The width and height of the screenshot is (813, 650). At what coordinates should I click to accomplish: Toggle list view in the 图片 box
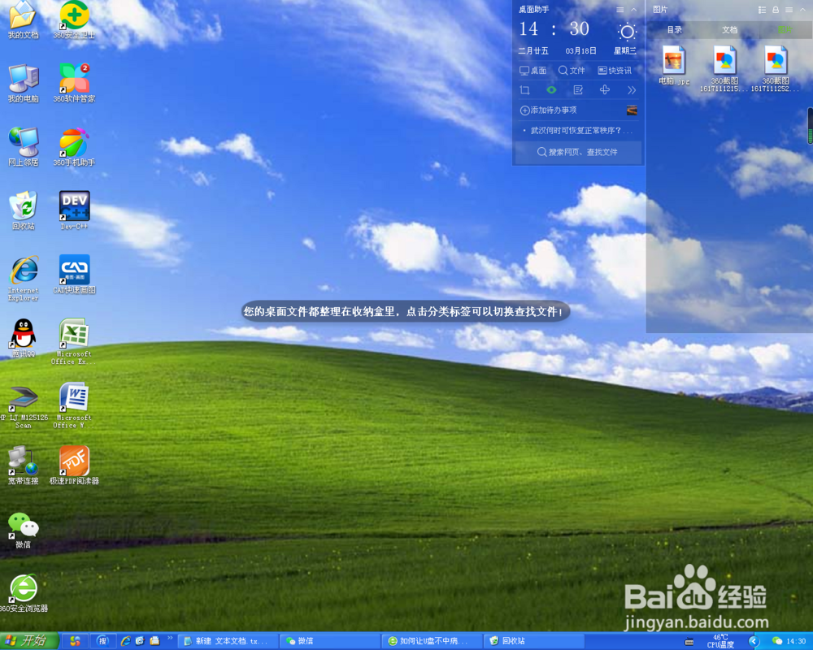tap(762, 10)
